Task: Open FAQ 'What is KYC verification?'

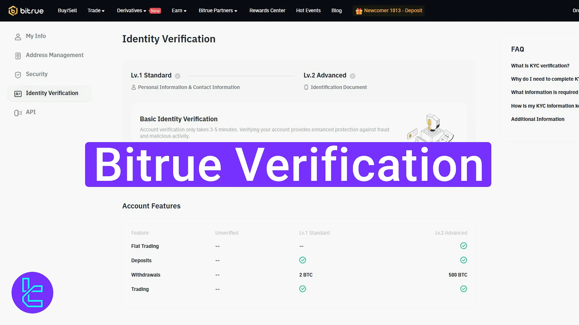Action: tap(540, 66)
